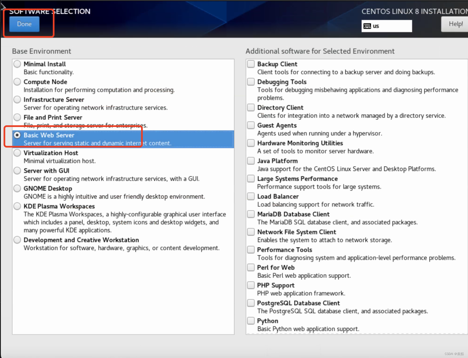Check Hardware Monitoring Utilities box
Viewport: 468px width, 358px height.
click(x=251, y=143)
